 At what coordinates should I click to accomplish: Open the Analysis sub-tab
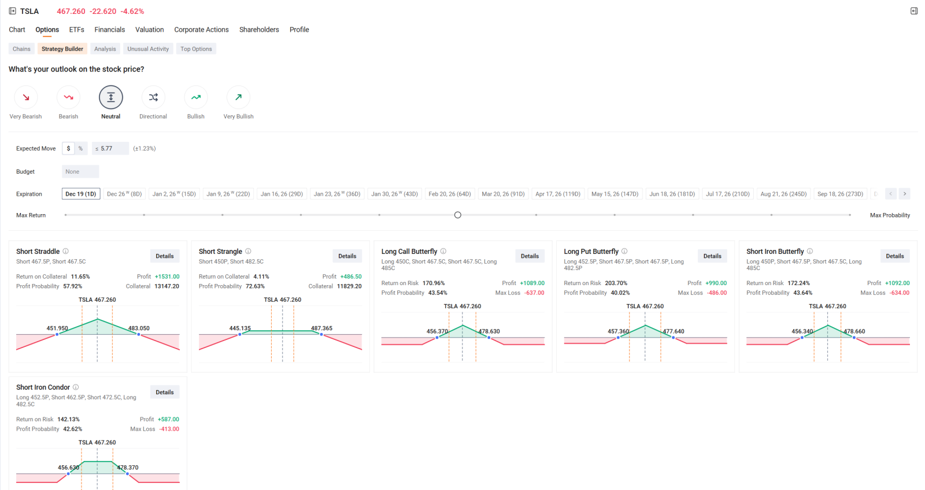[x=105, y=49]
